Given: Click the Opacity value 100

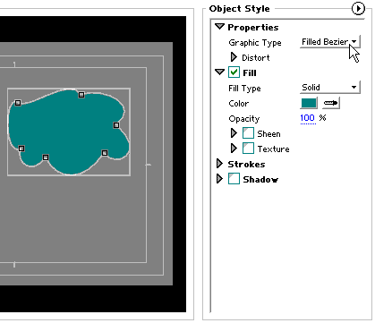Looking at the screenshot, I should click(308, 118).
